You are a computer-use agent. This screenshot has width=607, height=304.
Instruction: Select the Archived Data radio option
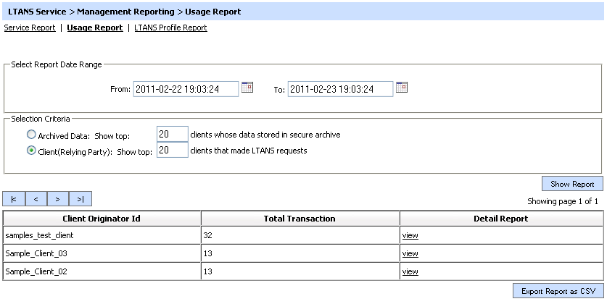[x=30, y=134]
